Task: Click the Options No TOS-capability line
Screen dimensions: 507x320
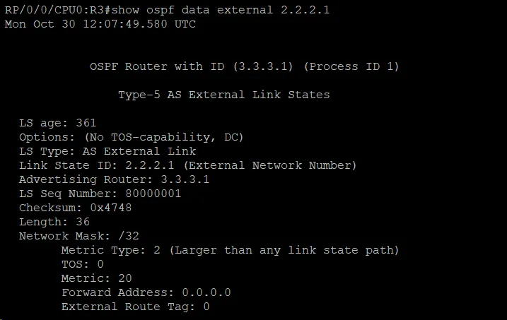Action: [x=131, y=137]
